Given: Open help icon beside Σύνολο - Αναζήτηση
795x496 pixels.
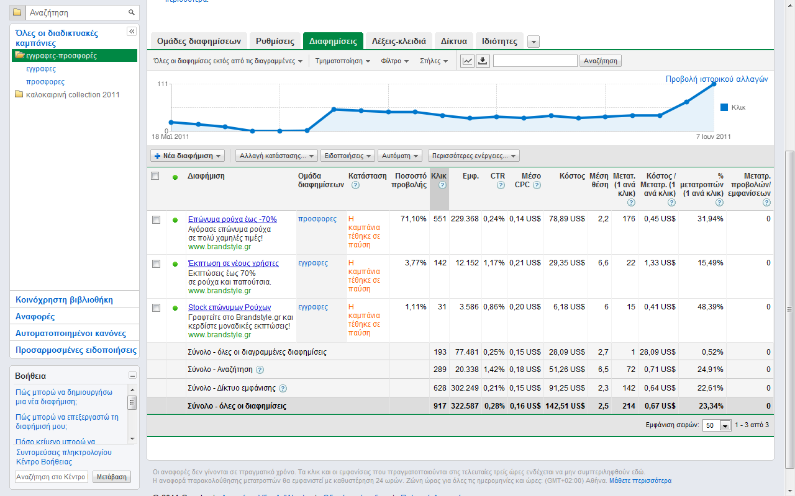Looking at the screenshot, I should (260, 370).
